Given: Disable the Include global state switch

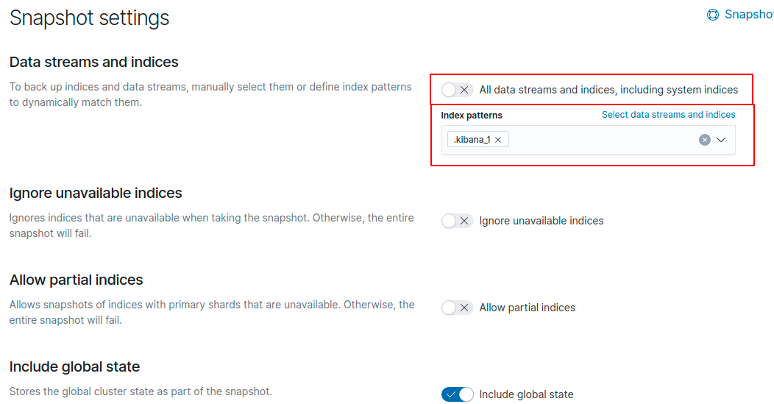Looking at the screenshot, I should 457,394.
